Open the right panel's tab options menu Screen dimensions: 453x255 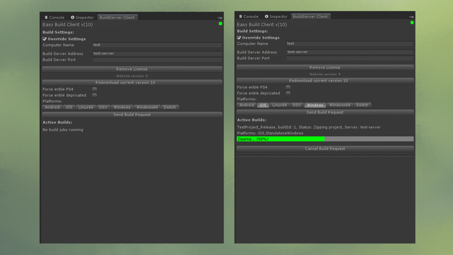(x=412, y=17)
